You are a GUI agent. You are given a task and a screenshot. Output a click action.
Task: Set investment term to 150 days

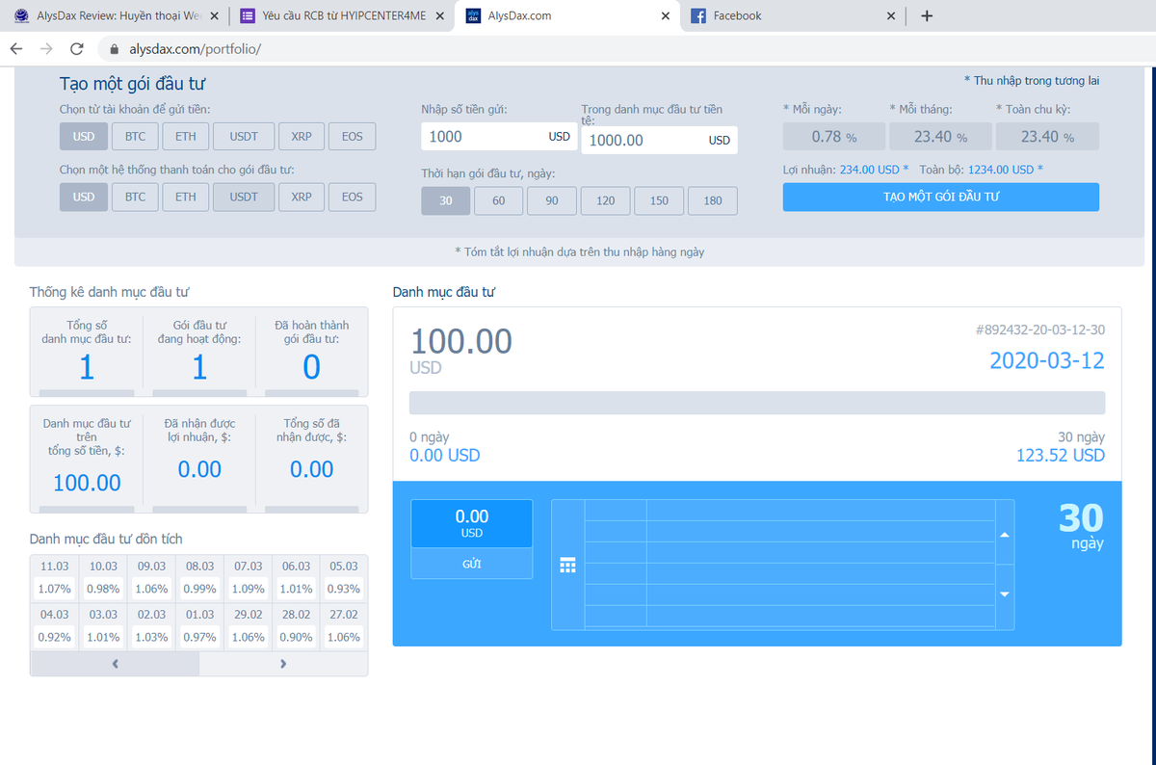pos(659,200)
